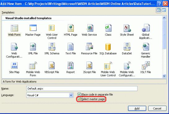Select the Text File template
This screenshot has width=169, height=114.
[71, 49]
